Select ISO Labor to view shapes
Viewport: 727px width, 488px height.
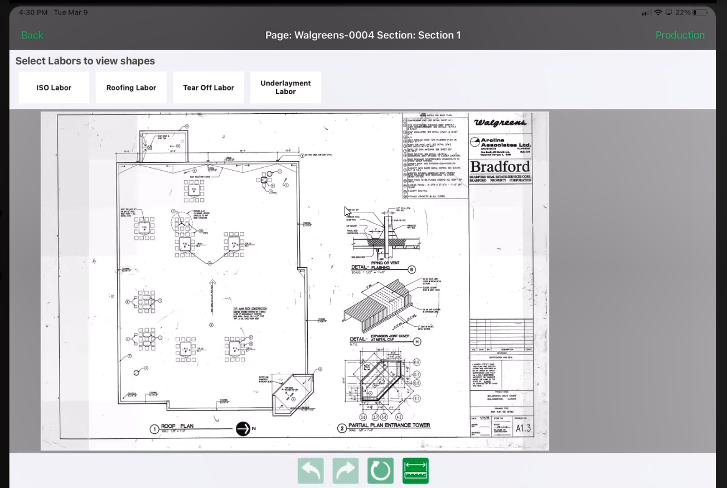click(54, 88)
